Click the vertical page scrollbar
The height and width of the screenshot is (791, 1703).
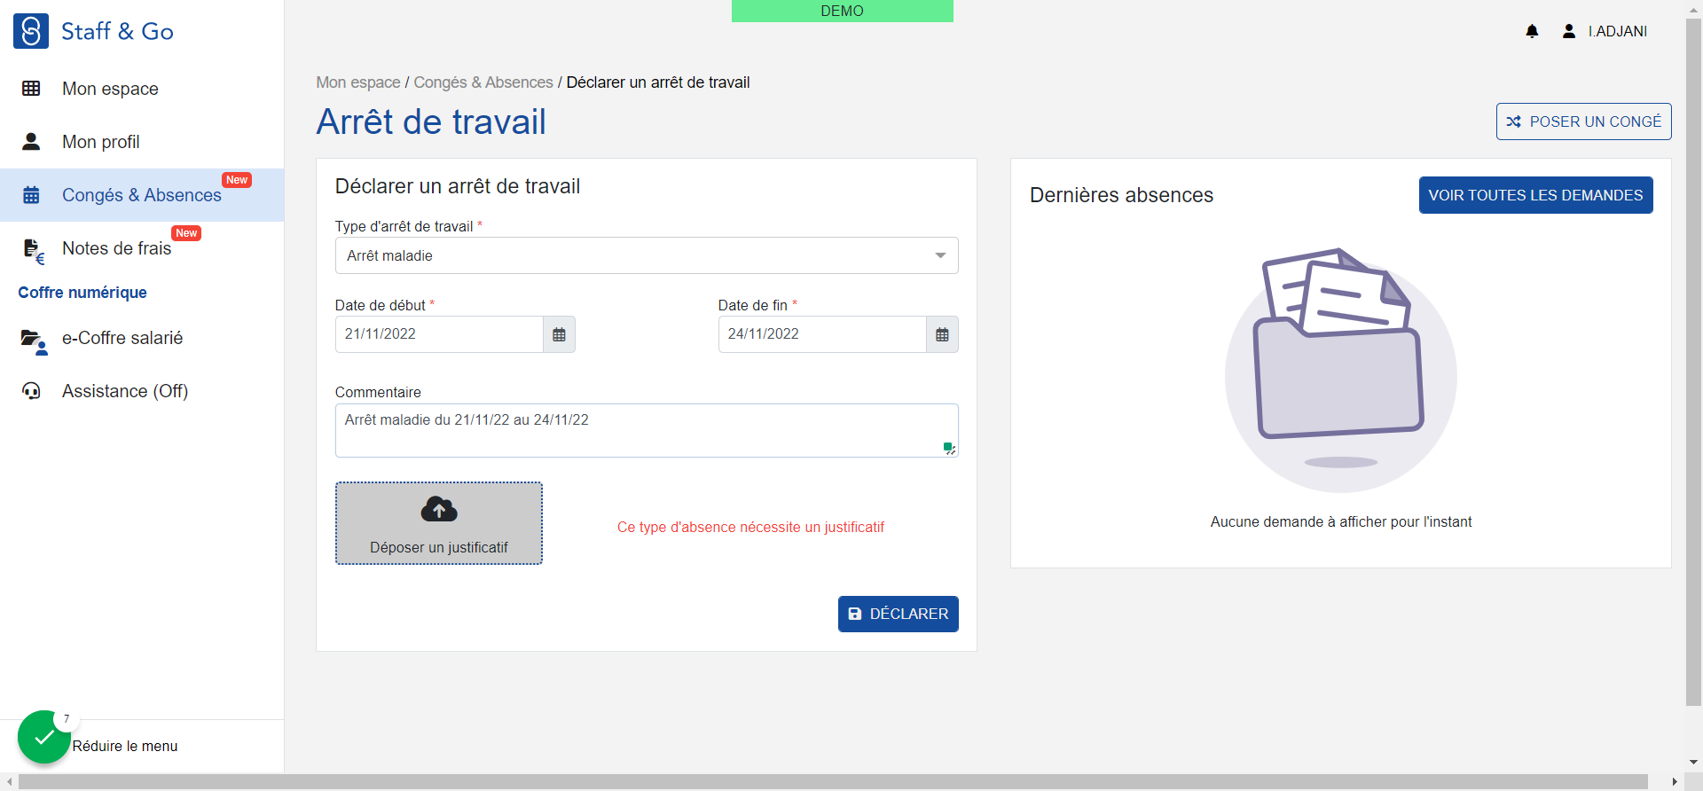point(1694,364)
